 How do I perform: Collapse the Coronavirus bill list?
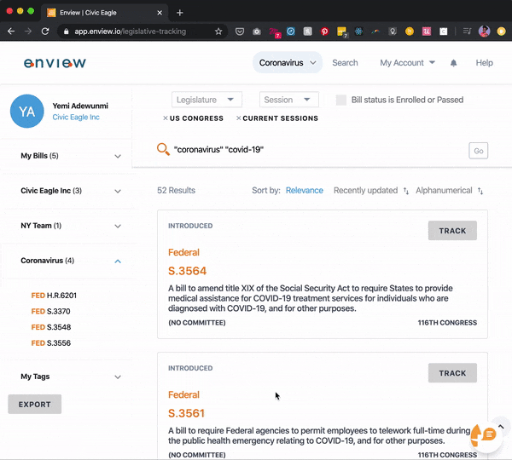tap(118, 261)
